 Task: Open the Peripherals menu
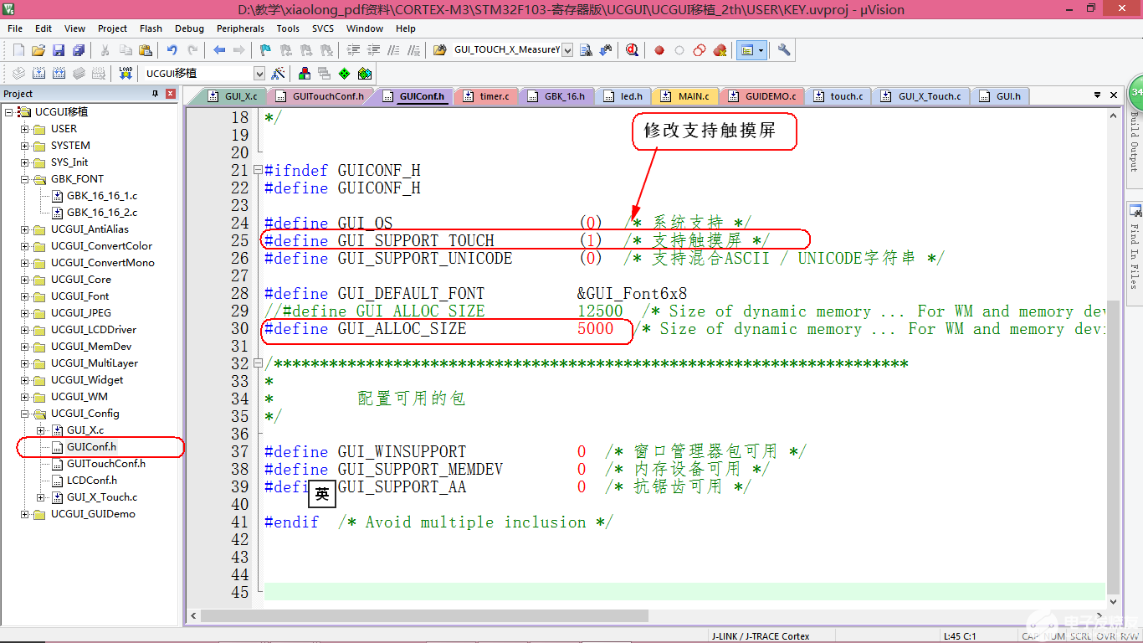click(240, 28)
